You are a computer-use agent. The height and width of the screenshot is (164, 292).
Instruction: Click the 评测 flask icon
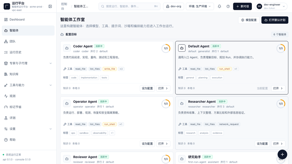[6, 118]
